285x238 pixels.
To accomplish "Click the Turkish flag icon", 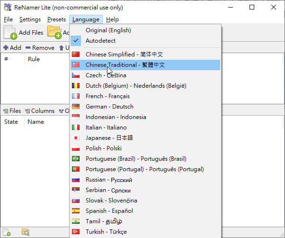I will pyautogui.click(x=75, y=232).
